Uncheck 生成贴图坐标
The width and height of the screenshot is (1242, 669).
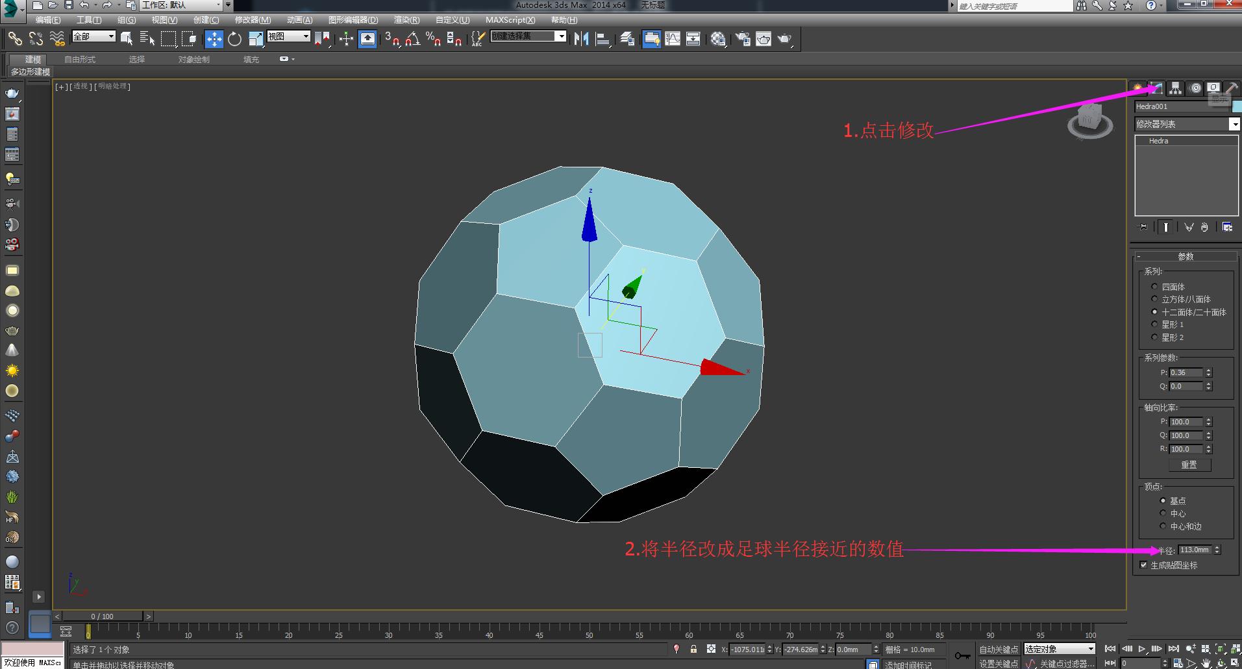tap(1144, 565)
